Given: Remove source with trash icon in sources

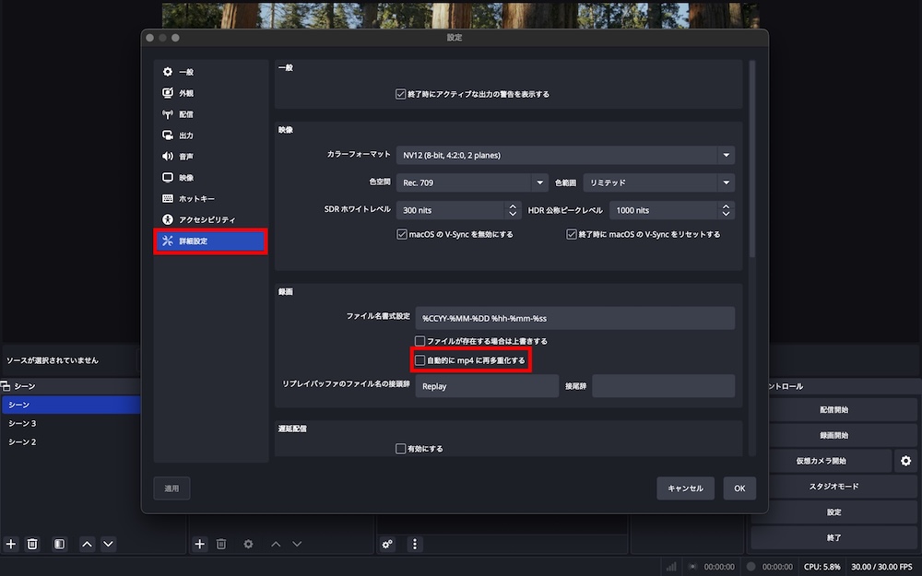Looking at the screenshot, I should click(x=221, y=545).
